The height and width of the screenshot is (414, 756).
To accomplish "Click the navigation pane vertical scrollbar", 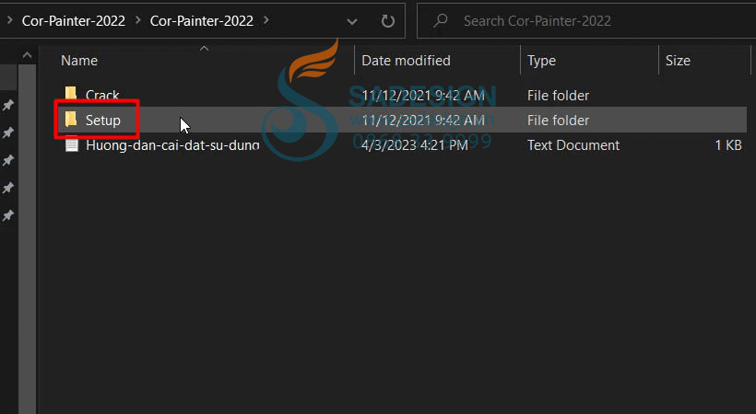I will (x=27, y=239).
